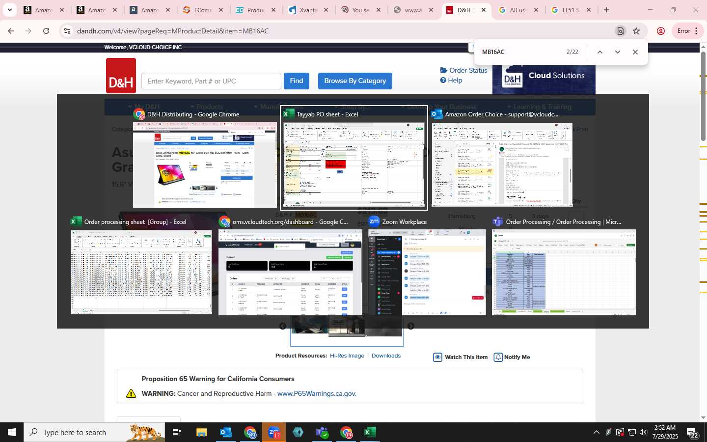
Task: Show previous product image arrow
Action: pos(283,326)
